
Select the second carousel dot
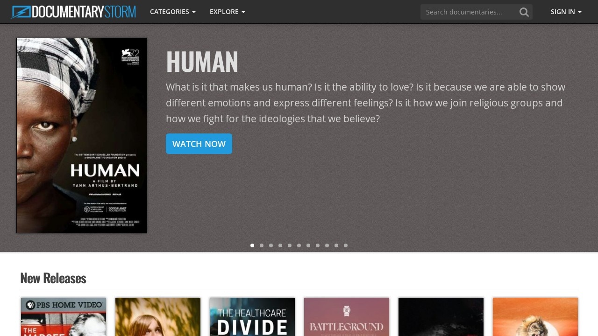click(x=262, y=245)
